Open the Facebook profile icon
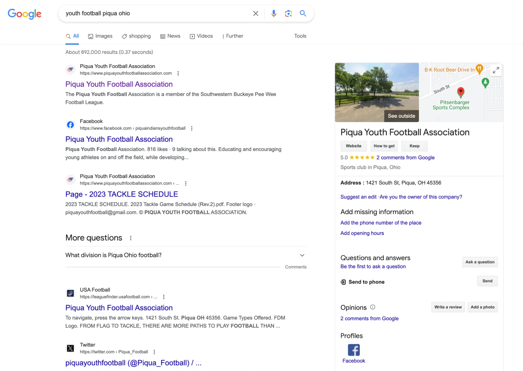 click(354, 350)
